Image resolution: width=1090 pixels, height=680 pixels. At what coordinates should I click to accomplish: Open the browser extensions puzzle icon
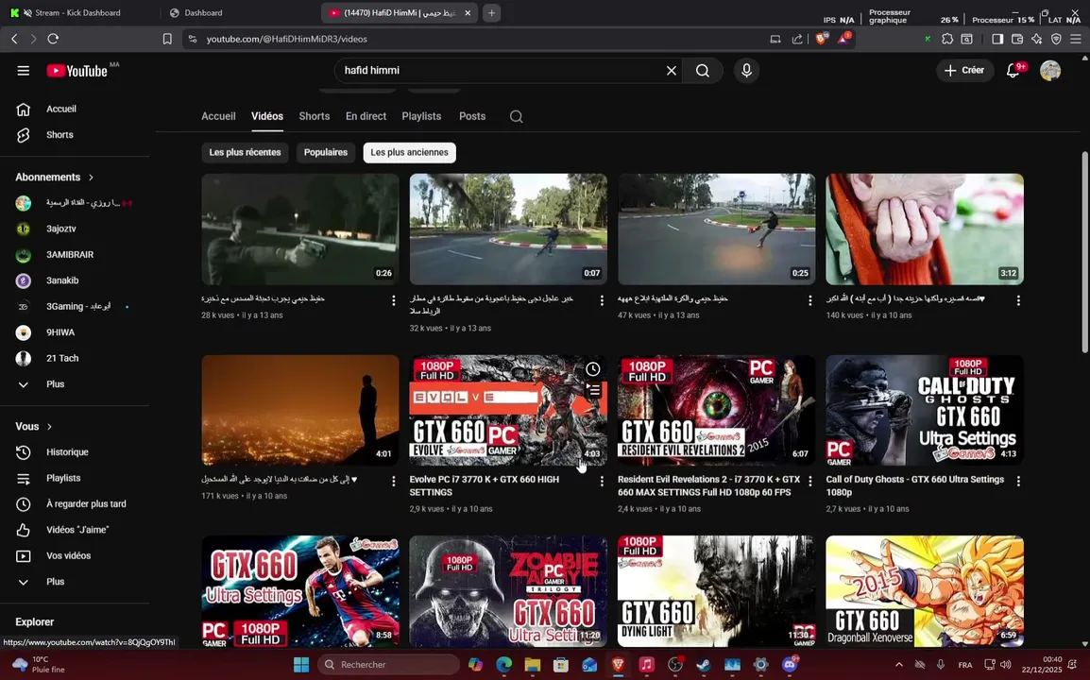point(946,39)
